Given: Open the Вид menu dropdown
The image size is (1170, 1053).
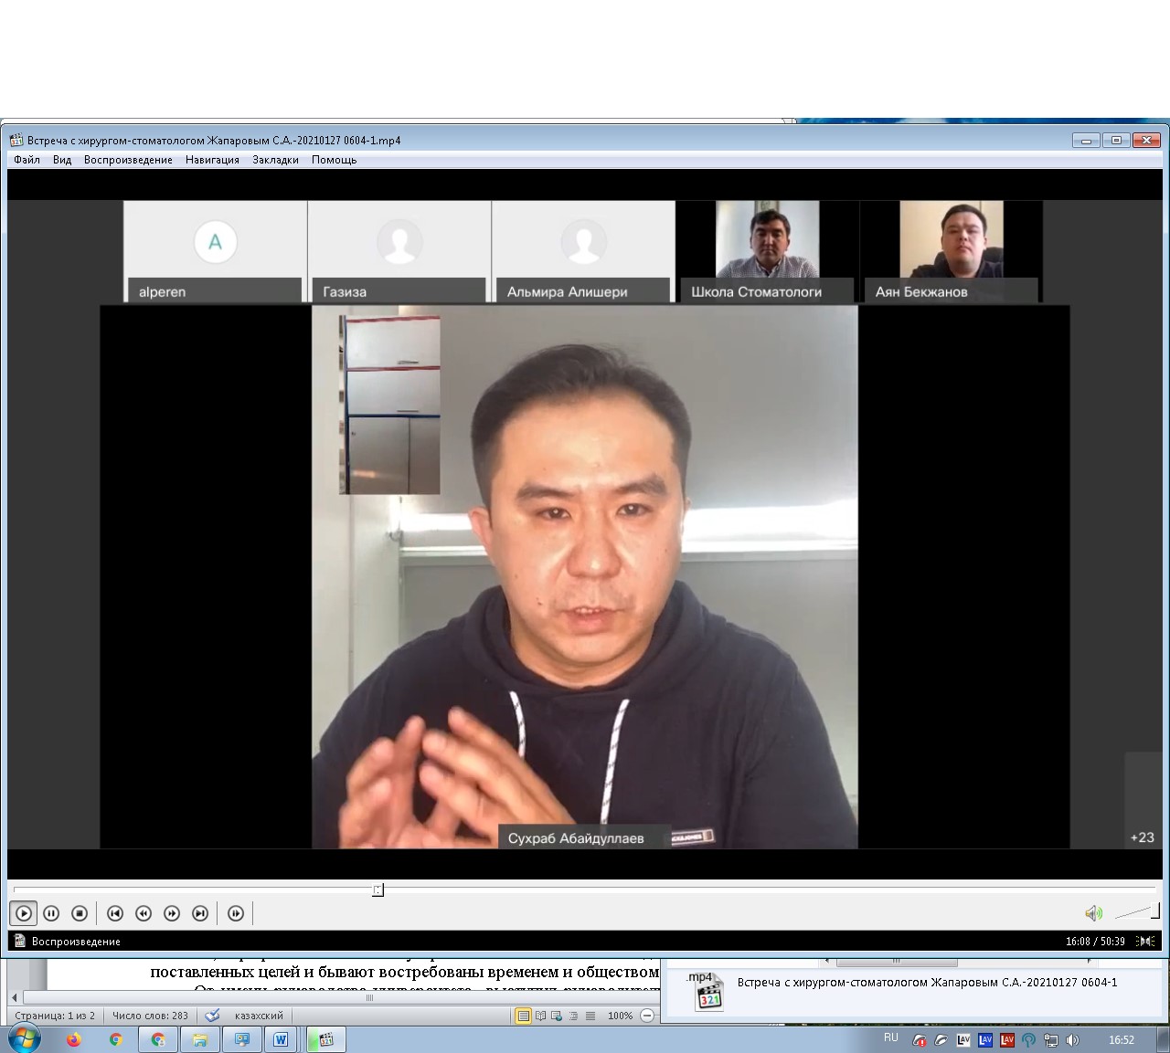Looking at the screenshot, I should click(x=62, y=160).
